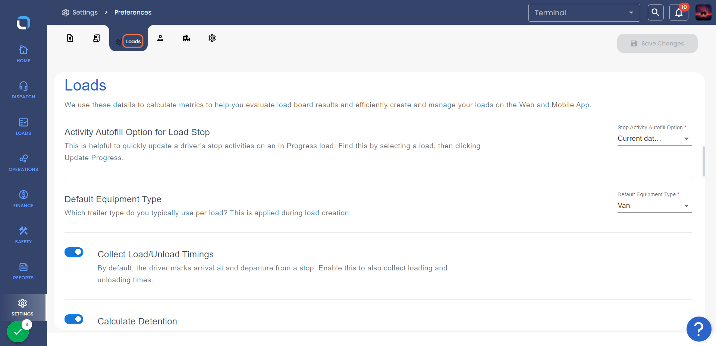
Task: Toggle Collect Load/Unload Timings switch
Action: pos(74,252)
